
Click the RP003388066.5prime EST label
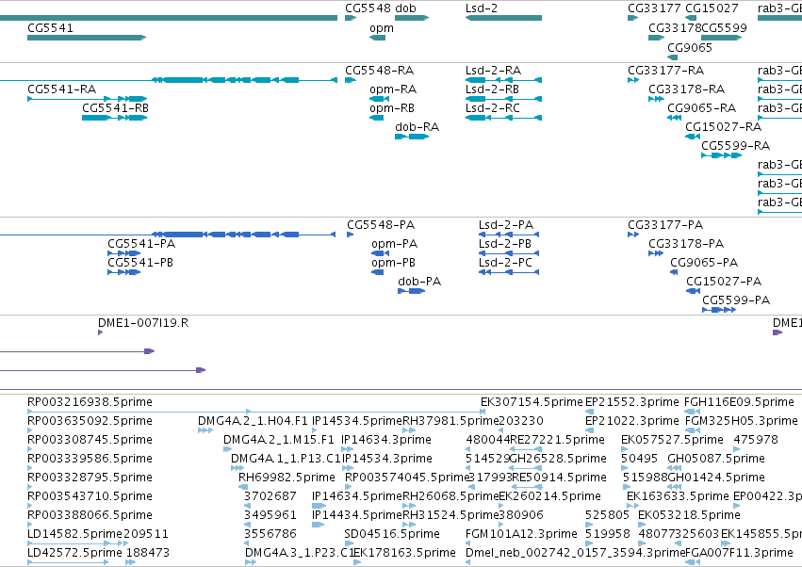(x=90, y=515)
